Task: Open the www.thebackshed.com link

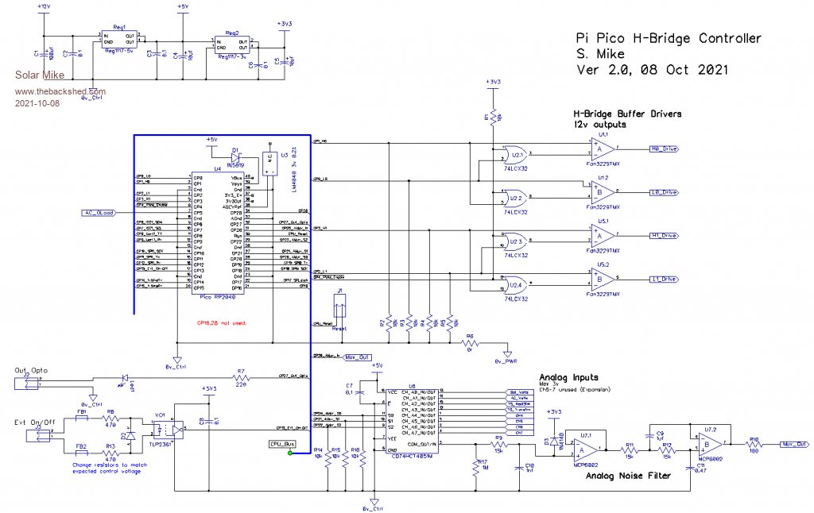Action: 60,92
